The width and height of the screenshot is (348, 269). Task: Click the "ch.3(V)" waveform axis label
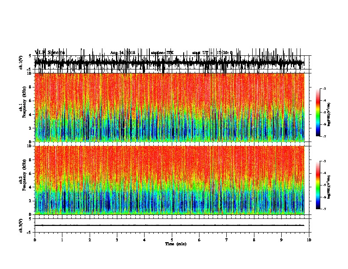(21, 225)
